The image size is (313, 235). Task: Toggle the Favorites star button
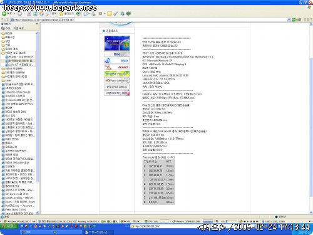click(66, 14)
